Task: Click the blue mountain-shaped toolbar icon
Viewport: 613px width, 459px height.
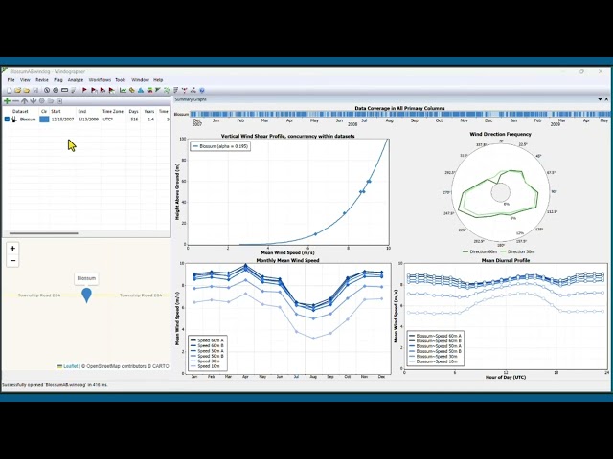Action: pos(141,90)
